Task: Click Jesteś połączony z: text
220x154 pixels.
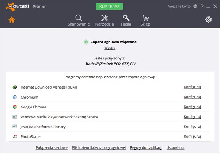Action: pyautogui.click(x=110, y=58)
